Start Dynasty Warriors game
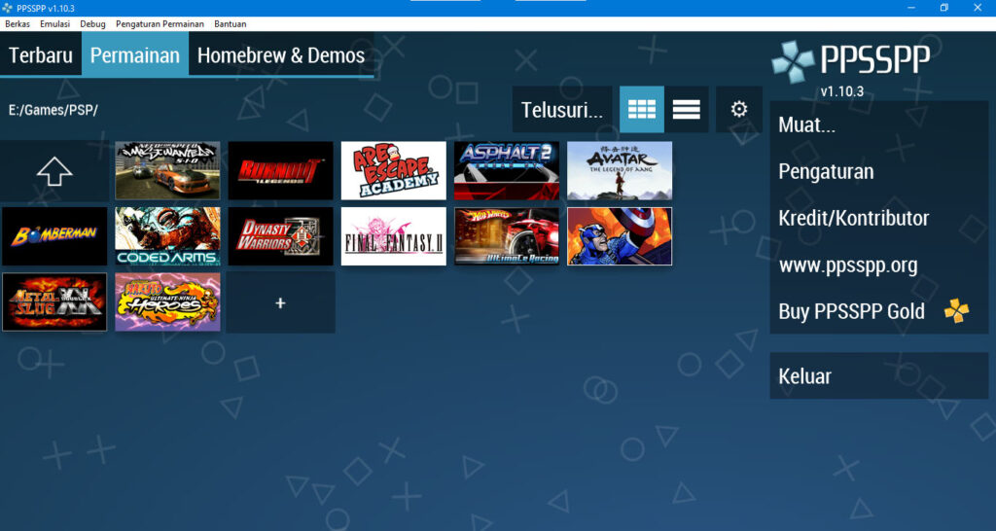Viewport: 996px width, 531px height. (x=281, y=236)
